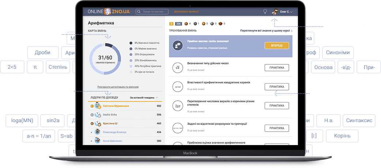This screenshot has width=381, height=168.
Task: Click the orange level badge '2'
Action: tap(171, 24)
